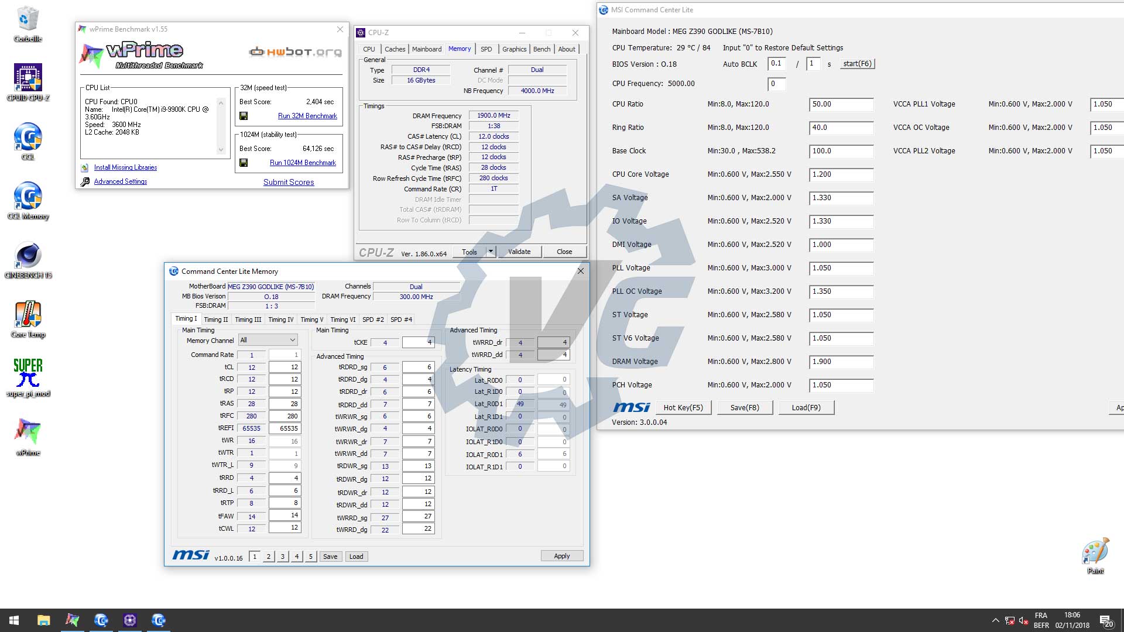Open the super_pi_mod desktop icon
Screen dimensions: 1124x632
28,377
